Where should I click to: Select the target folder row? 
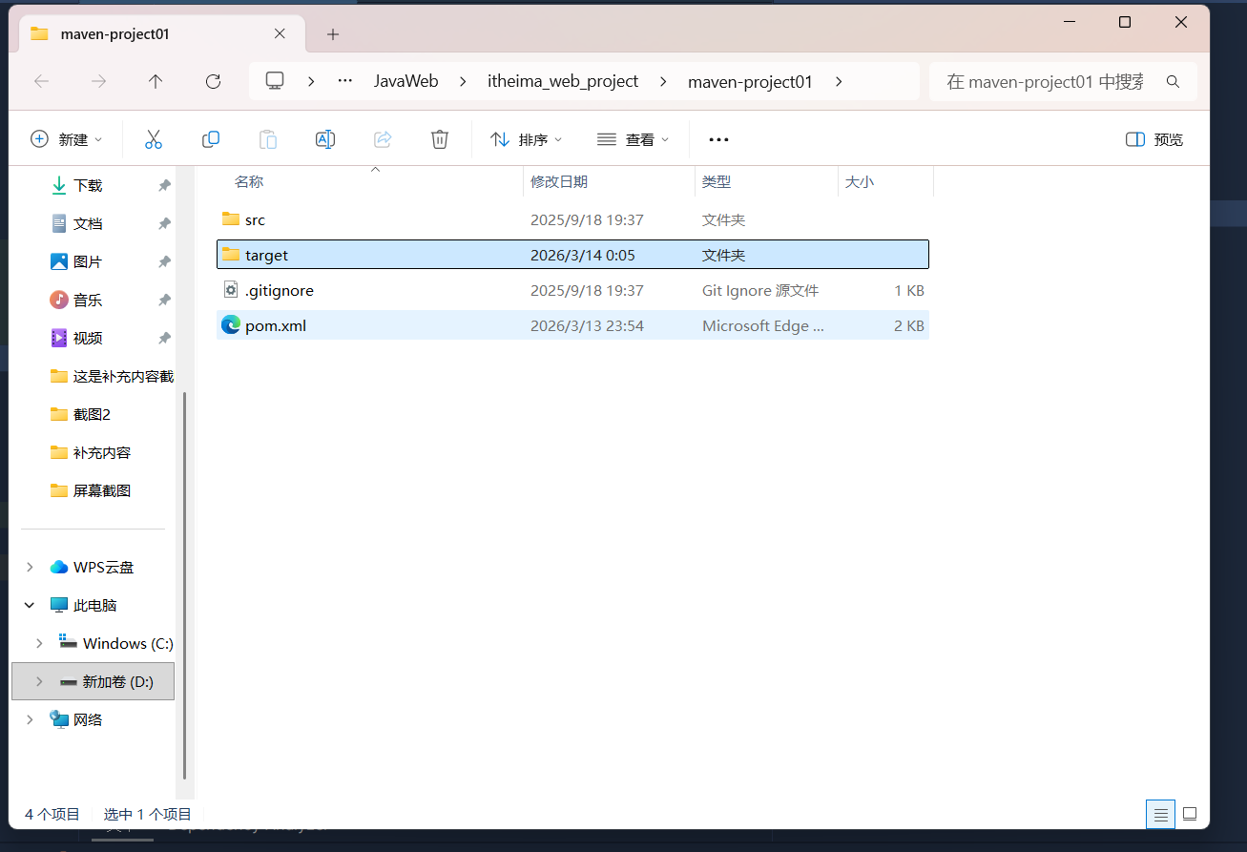[572, 255]
